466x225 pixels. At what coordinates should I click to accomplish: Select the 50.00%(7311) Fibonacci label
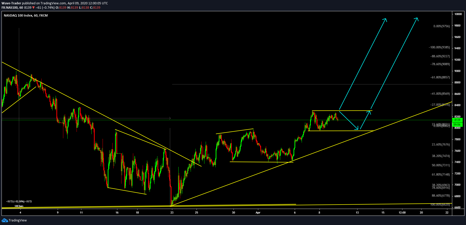[441, 165]
